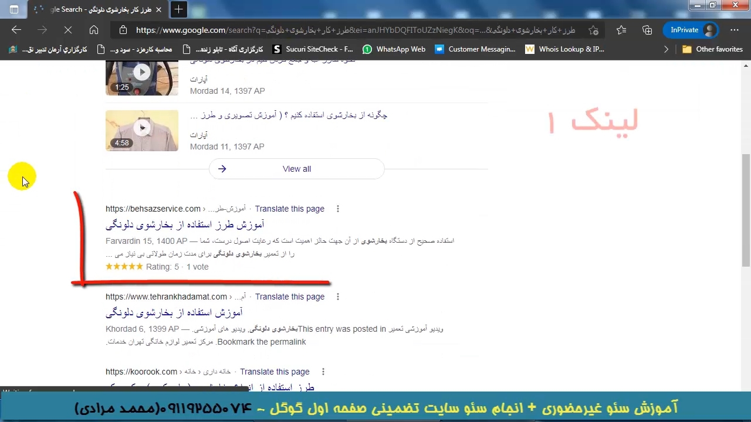Open a new browser tab
The height and width of the screenshot is (422, 751).
[178, 9]
